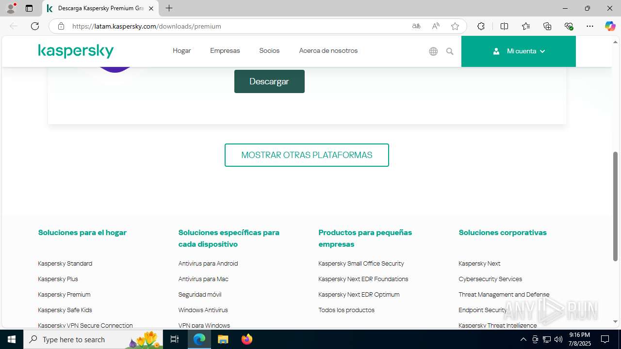621x349 pixels.
Task: Click the Soluciones para el hogar heading
Action: [82, 233]
